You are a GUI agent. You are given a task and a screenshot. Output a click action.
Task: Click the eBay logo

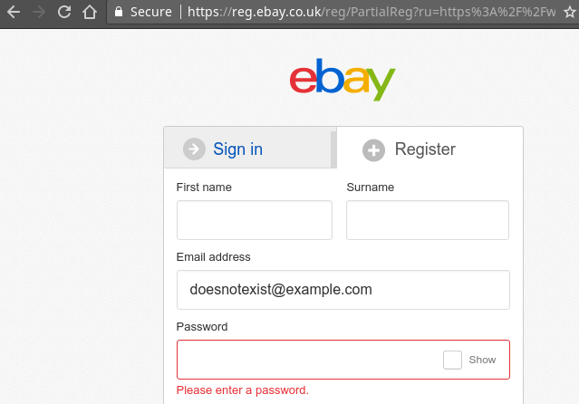343,79
